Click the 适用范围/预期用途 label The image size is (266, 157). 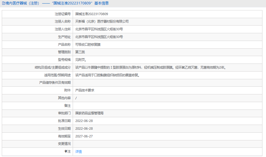[x=57, y=75]
